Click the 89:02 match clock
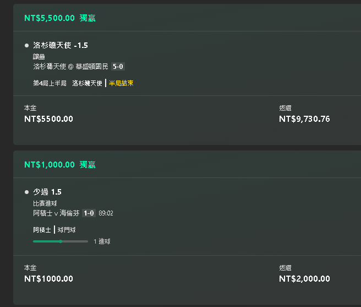This screenshot has height=307, width=361. point(106,213)
